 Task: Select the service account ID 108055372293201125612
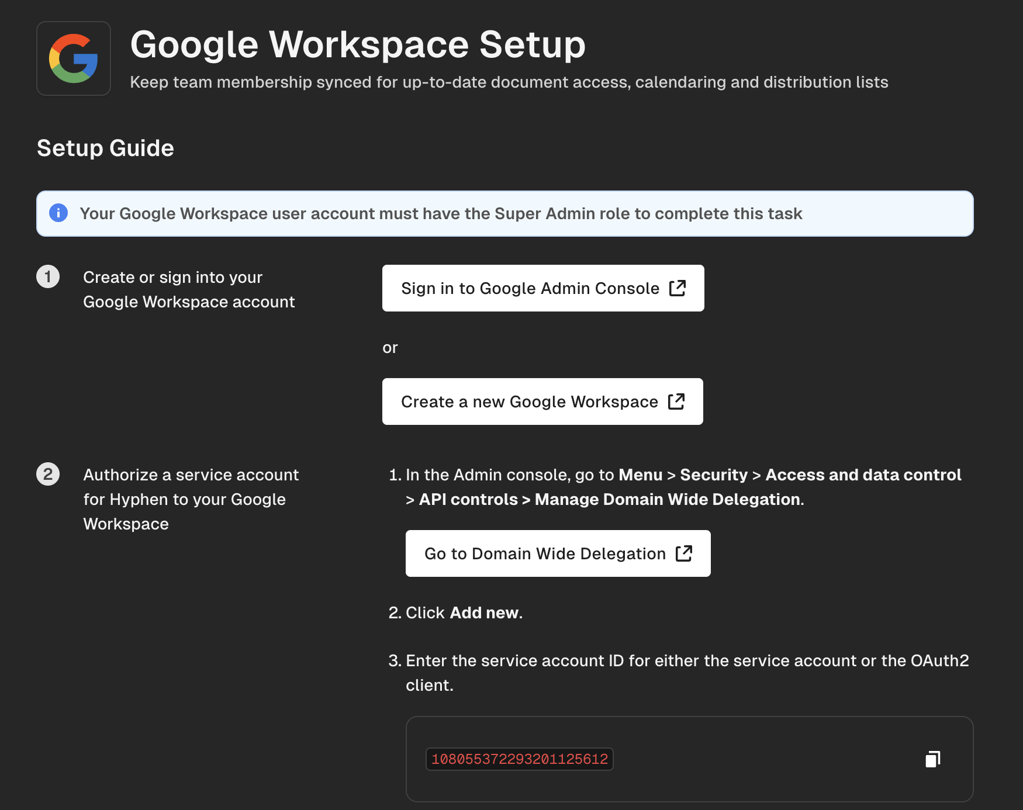coord(520,759)
